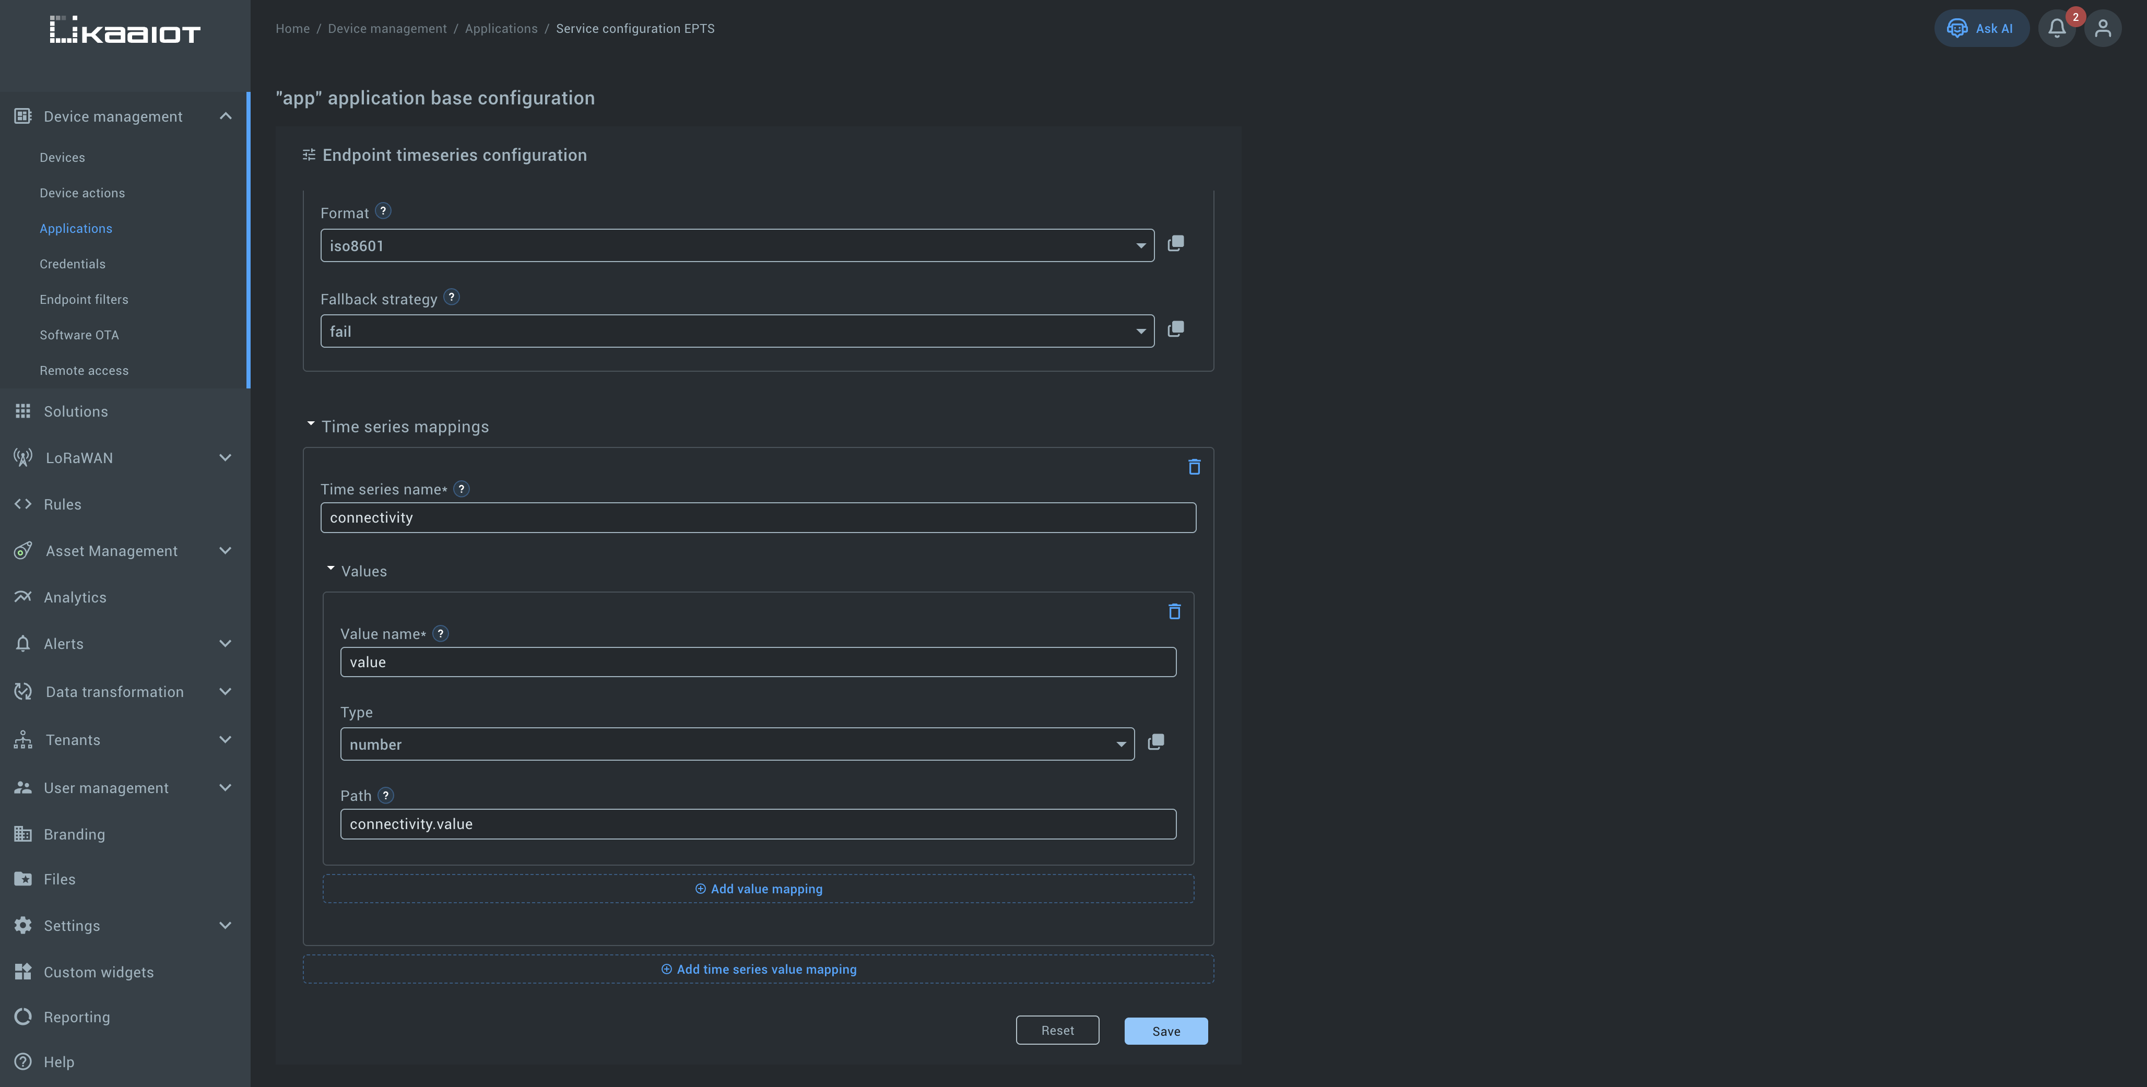Delete the connectivity time series mapping
2147x1087 pixels.
click(1194, 467)
